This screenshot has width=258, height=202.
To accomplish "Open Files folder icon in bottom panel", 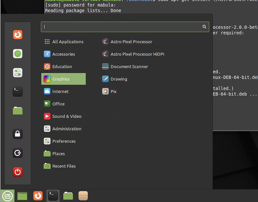I will (68, 196).
